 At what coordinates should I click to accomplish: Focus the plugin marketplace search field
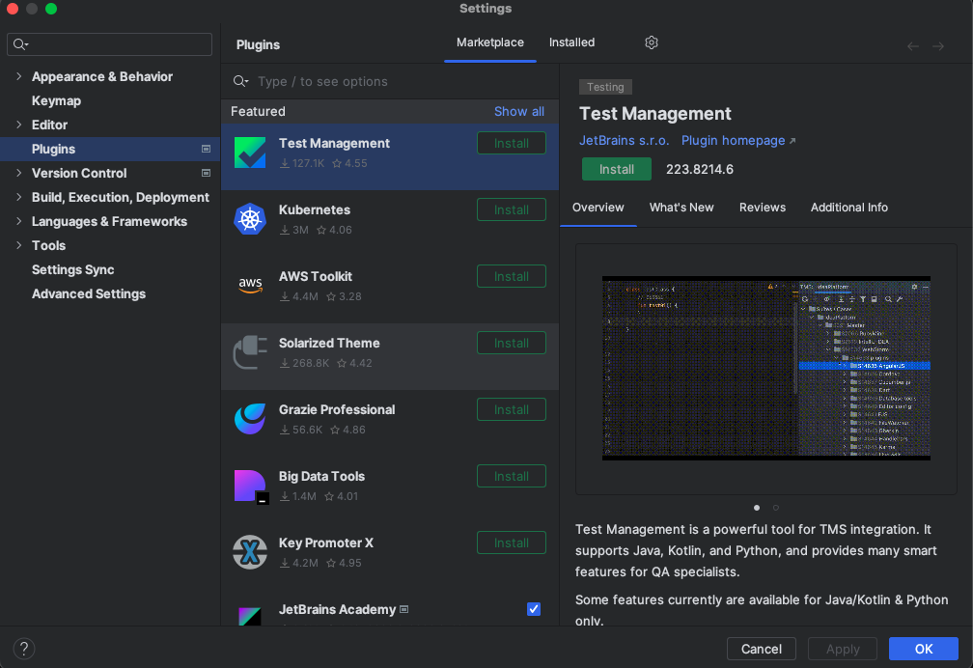(x=391, y=81)
